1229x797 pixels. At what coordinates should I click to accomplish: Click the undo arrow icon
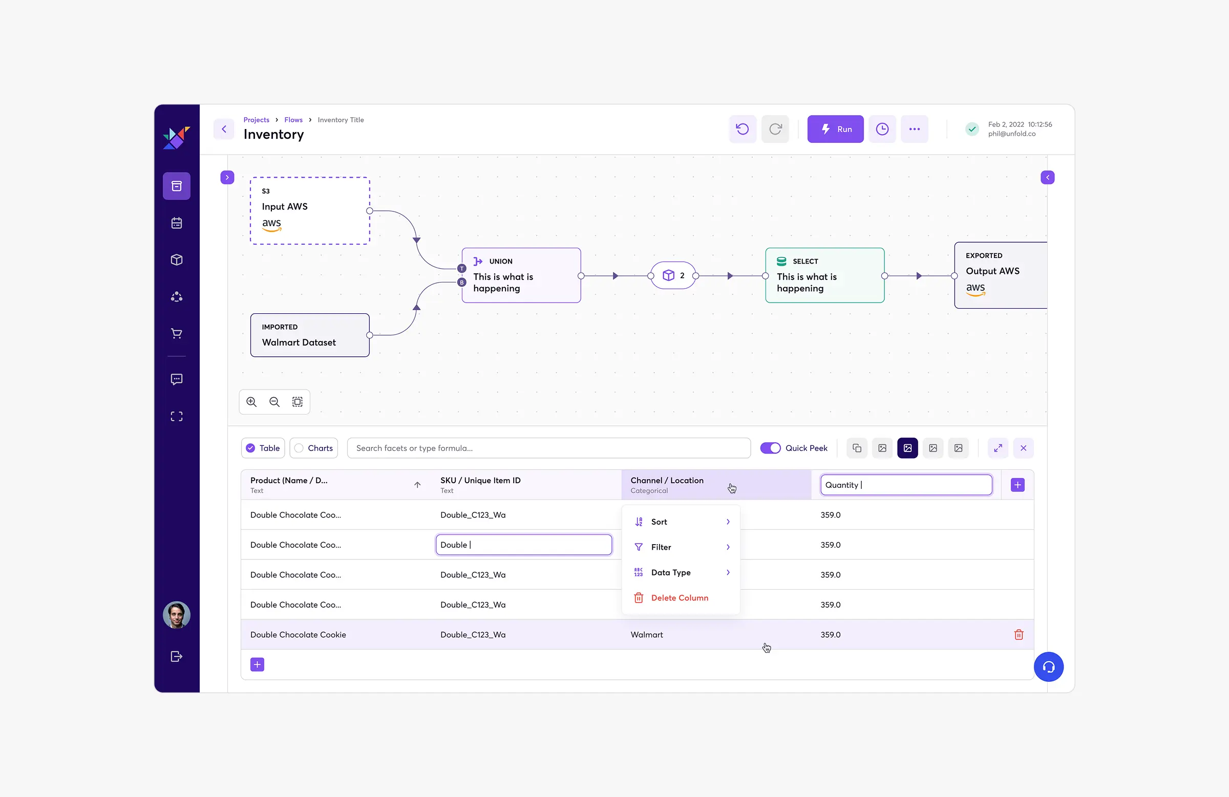coord(742,129)
